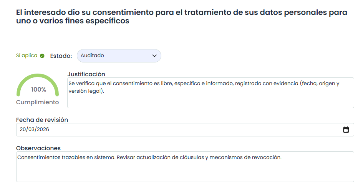Click the green checkmark beside Sí aplica
The height and width of the screenshot is (192, 363).
coord(42,56)
